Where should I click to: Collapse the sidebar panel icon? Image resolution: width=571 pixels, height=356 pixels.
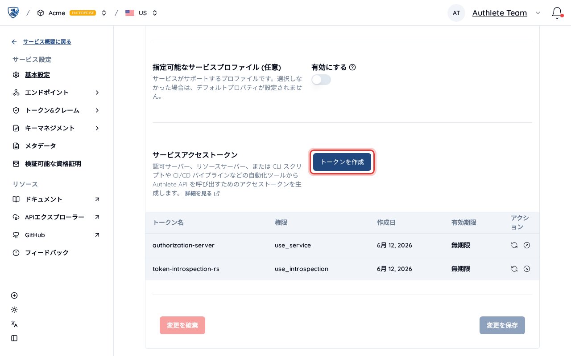[x=14, y=338]
